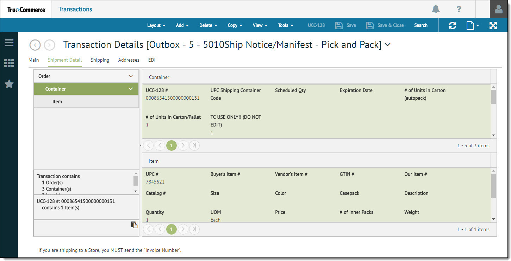Expand the Order tree chevron
Viewport: 511px width, 261px height.
(x=131, y=76)
